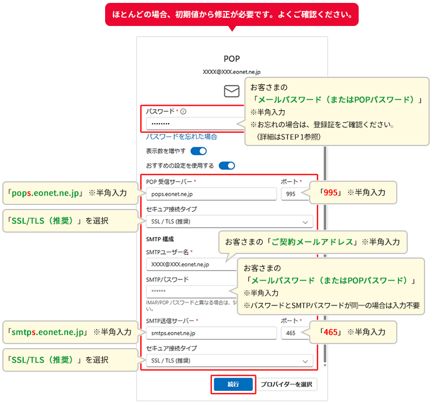Click the POP 受信サーバー field pops.eonet.ne.jp
The height and width of the screenshot is (407, 432).
point(211,194)
